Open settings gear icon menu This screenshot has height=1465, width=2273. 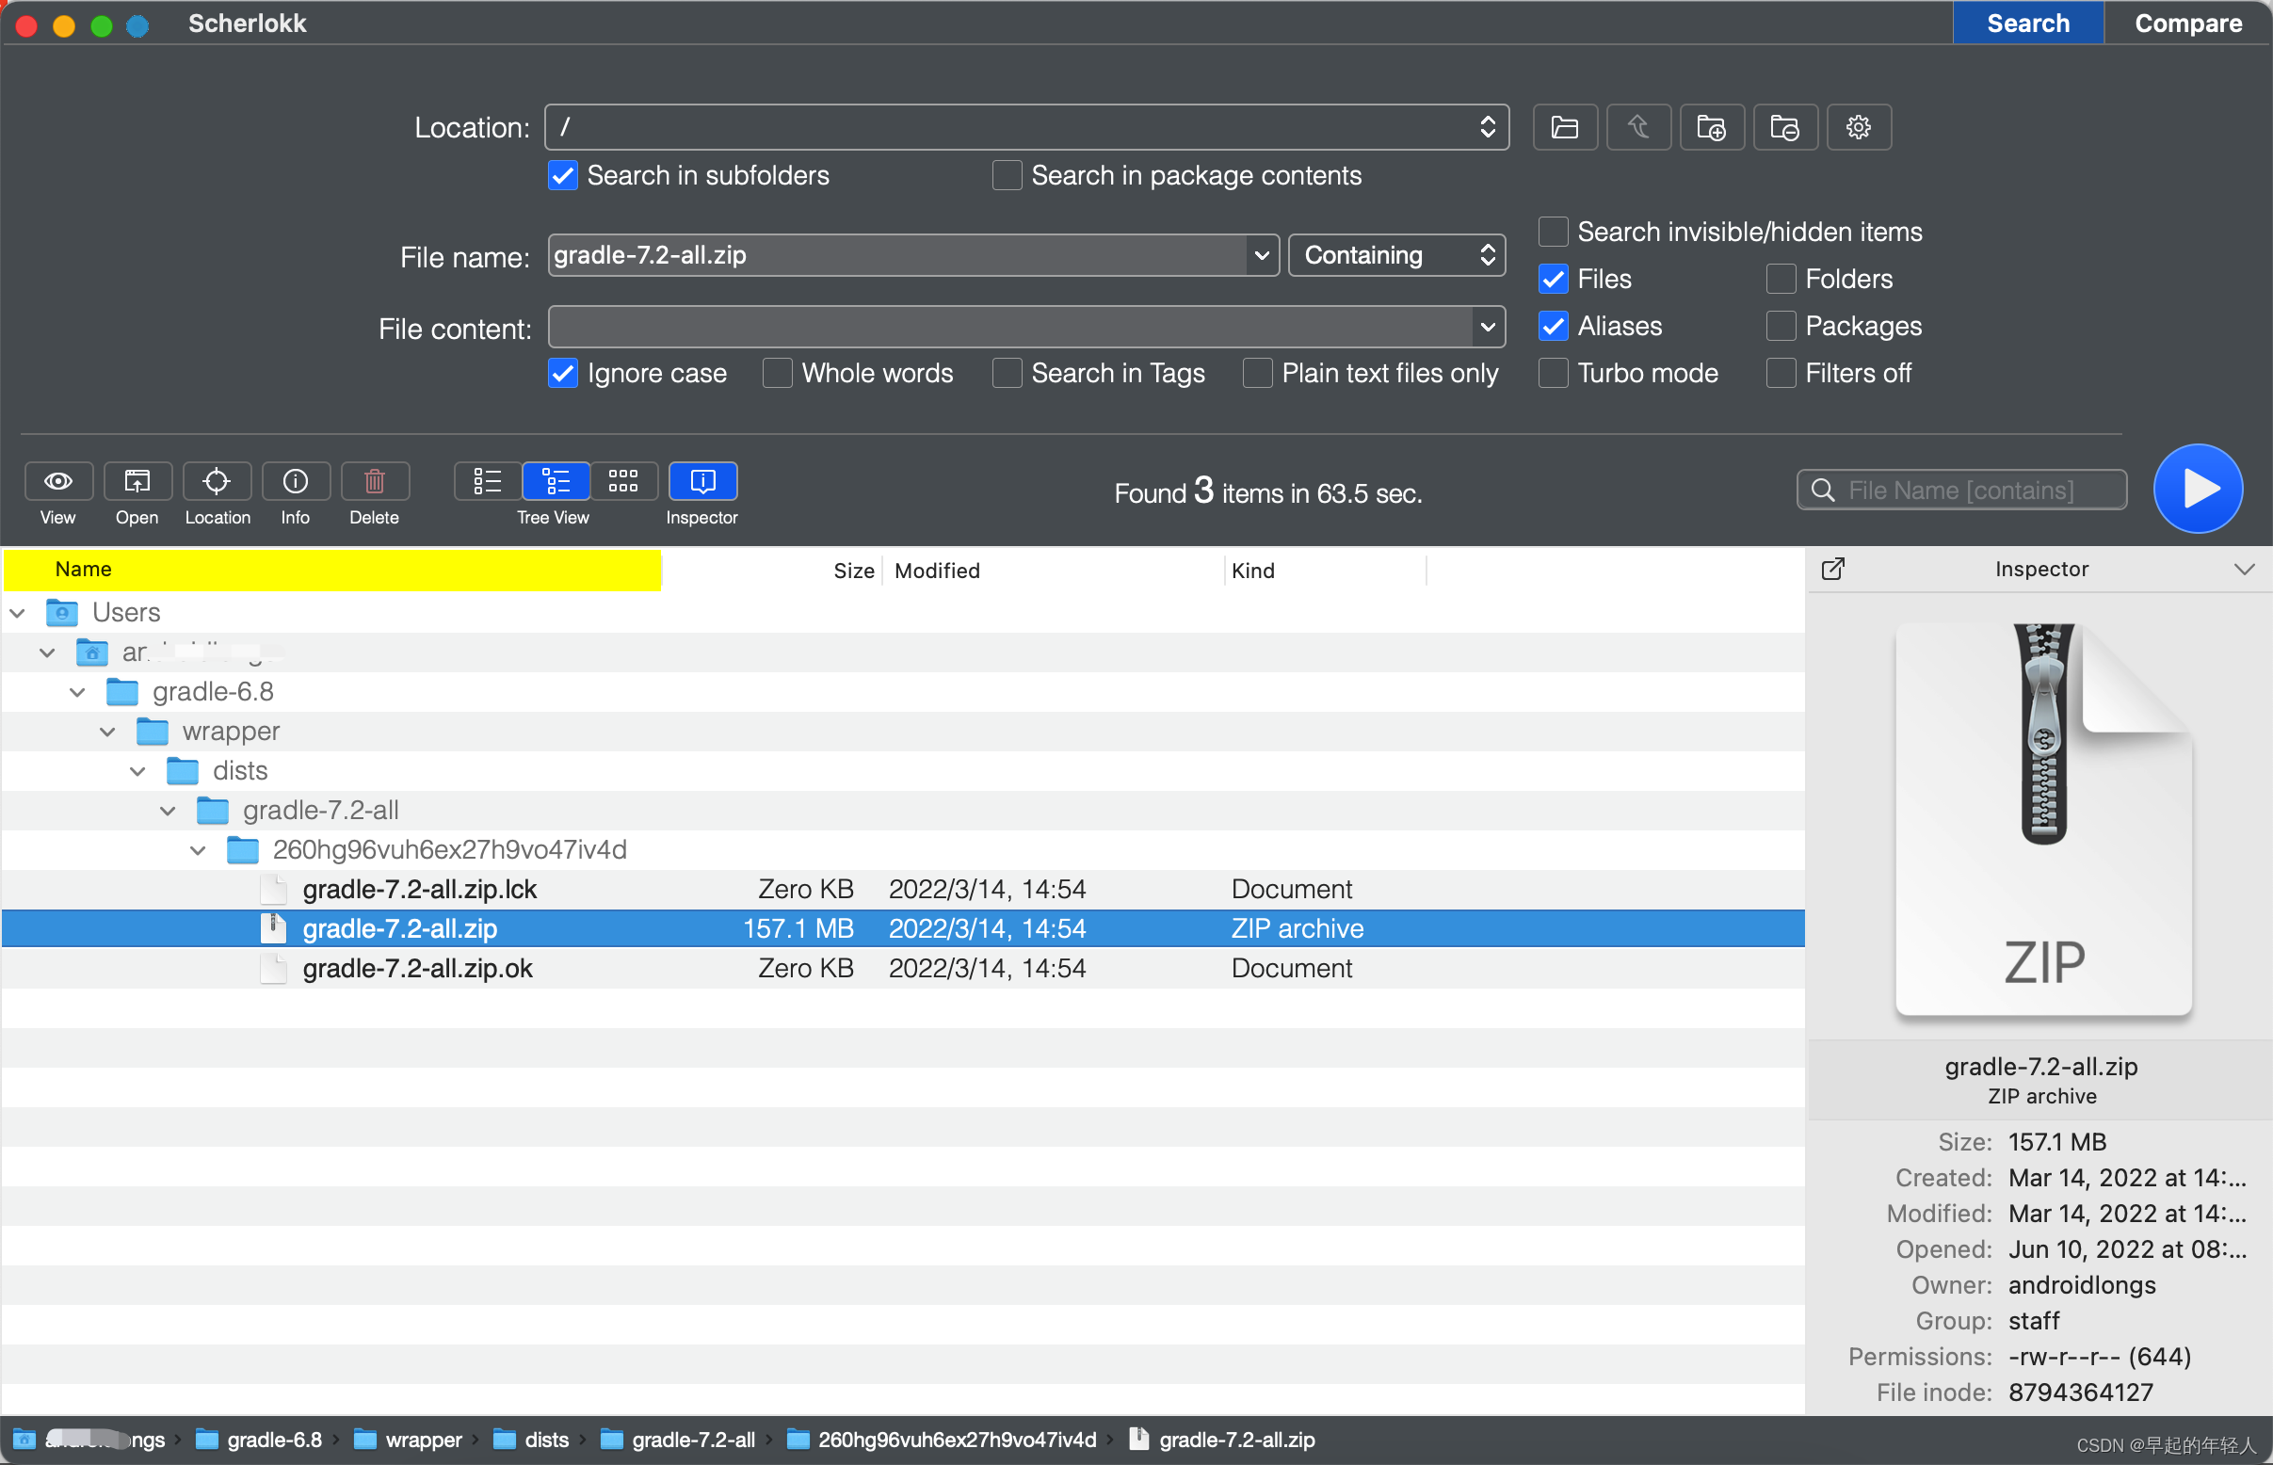pyautogui.click(x=1859, y=128)
